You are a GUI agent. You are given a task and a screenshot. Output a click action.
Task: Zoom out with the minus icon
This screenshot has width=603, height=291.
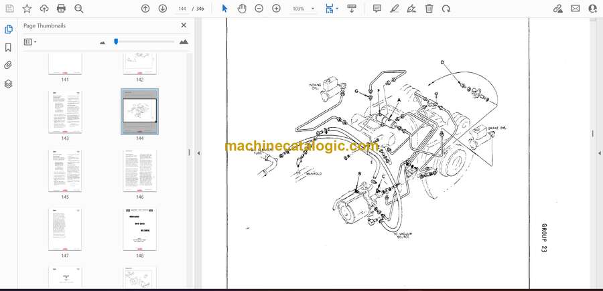pos(259,9)
